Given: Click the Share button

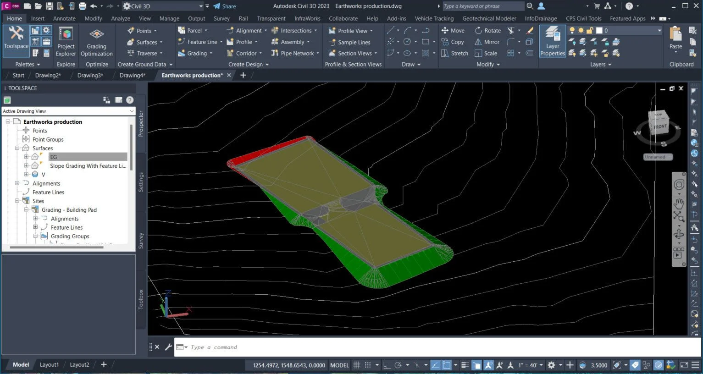Looking at the screenshot, I should pyautogui.click(x=224, y=6).
